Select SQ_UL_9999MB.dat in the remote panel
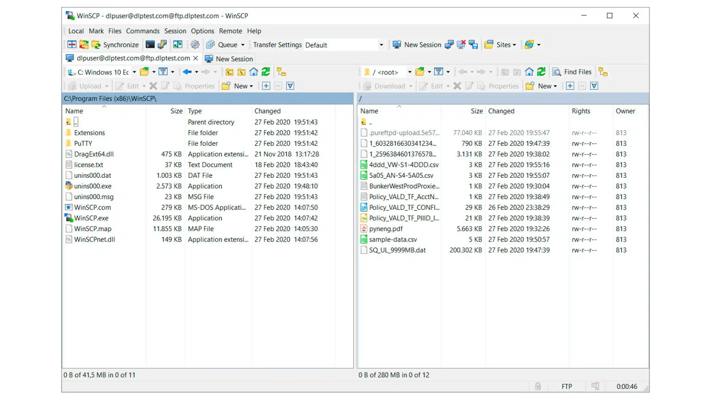 click(397, 250)
